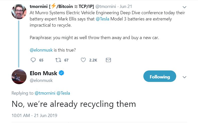Click the reply text "No, we're already recycling them"

click(x=74, y=104)
